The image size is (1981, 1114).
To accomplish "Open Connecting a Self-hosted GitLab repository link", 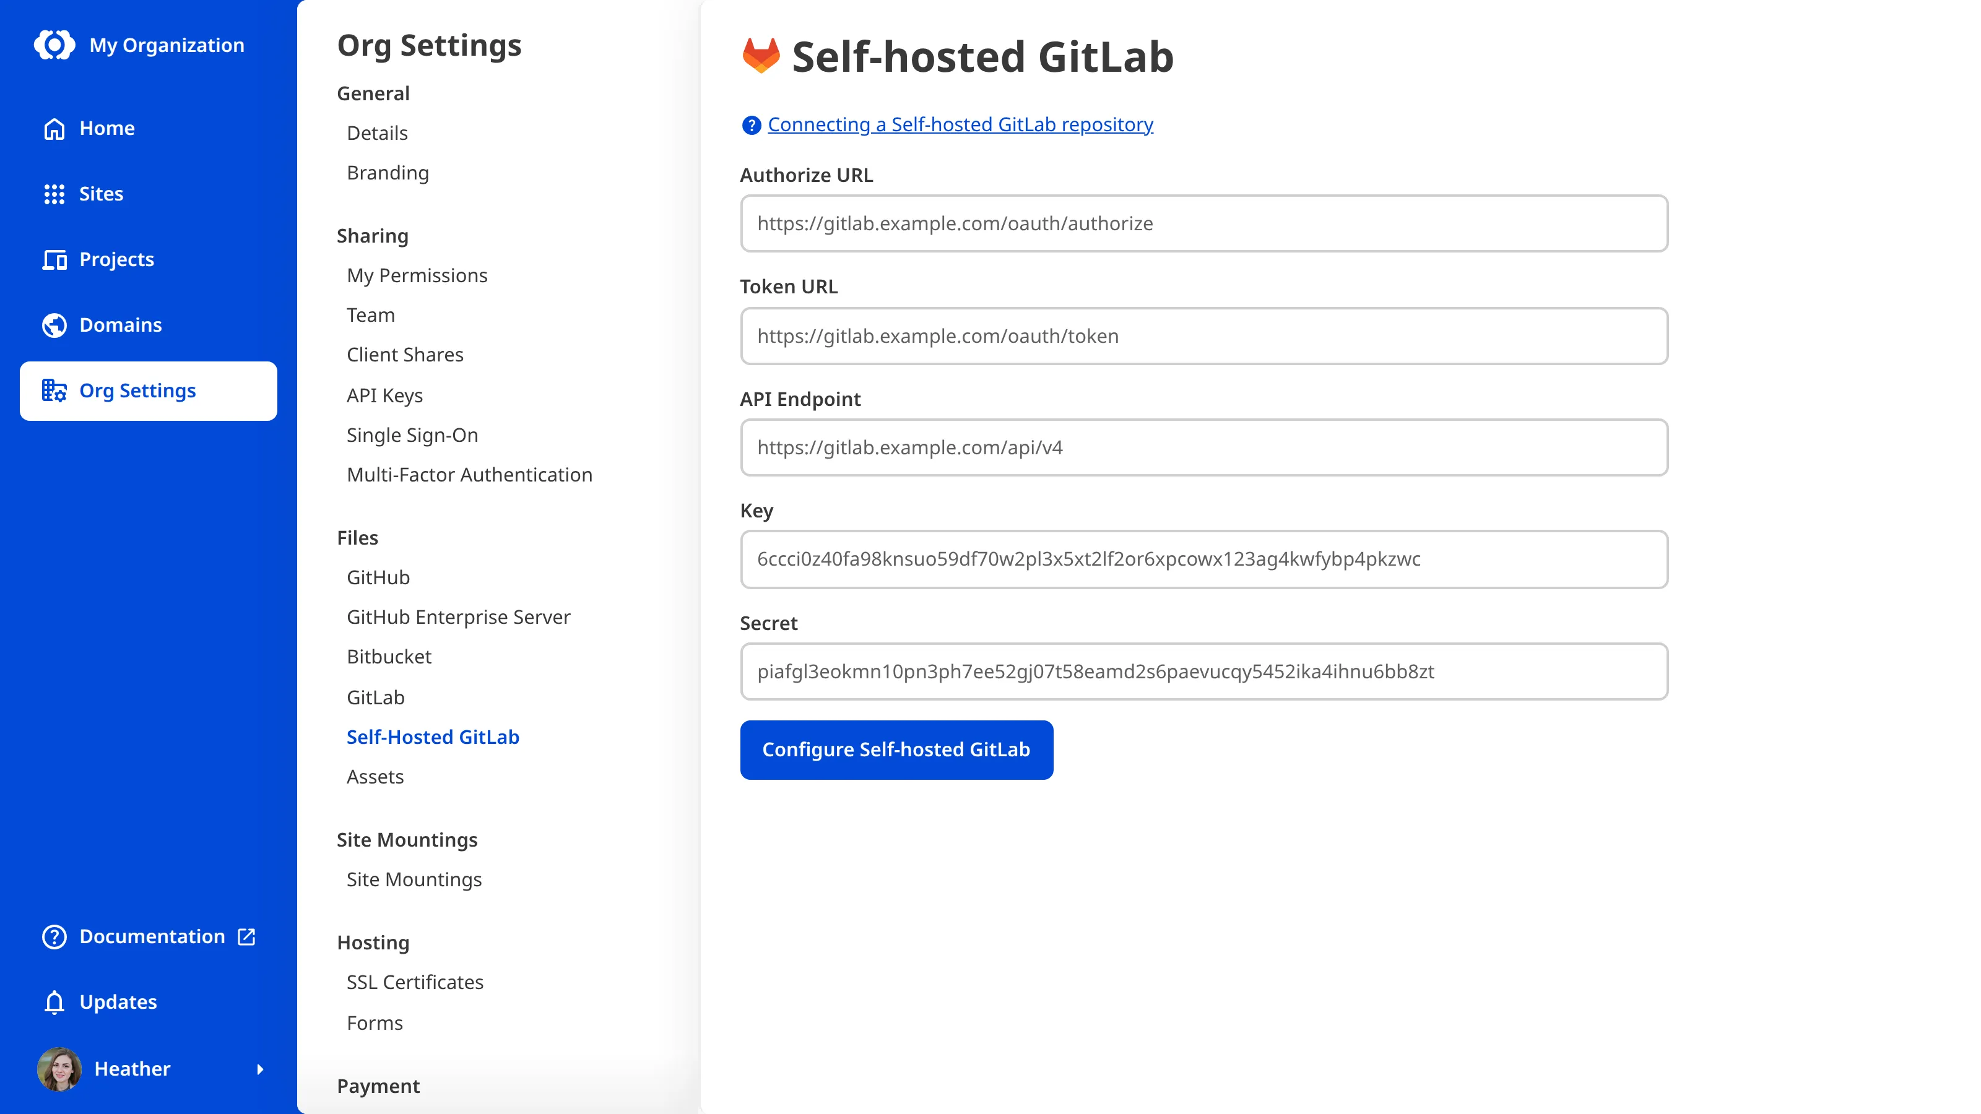I will pyautogui.click(x=961, y=124).
